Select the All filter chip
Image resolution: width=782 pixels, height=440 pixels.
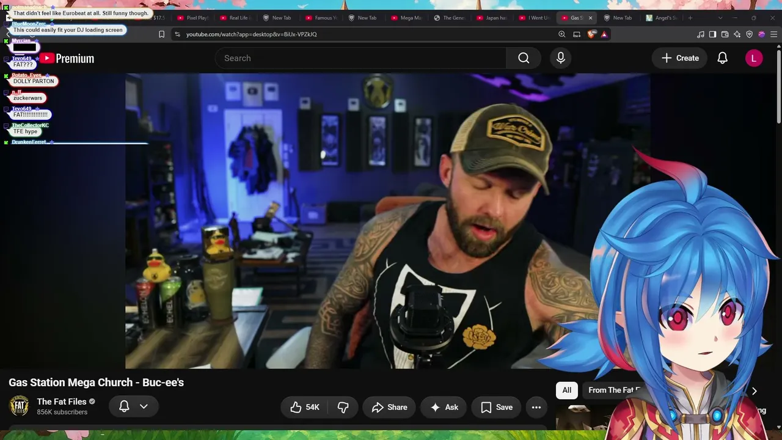(567, 390)
